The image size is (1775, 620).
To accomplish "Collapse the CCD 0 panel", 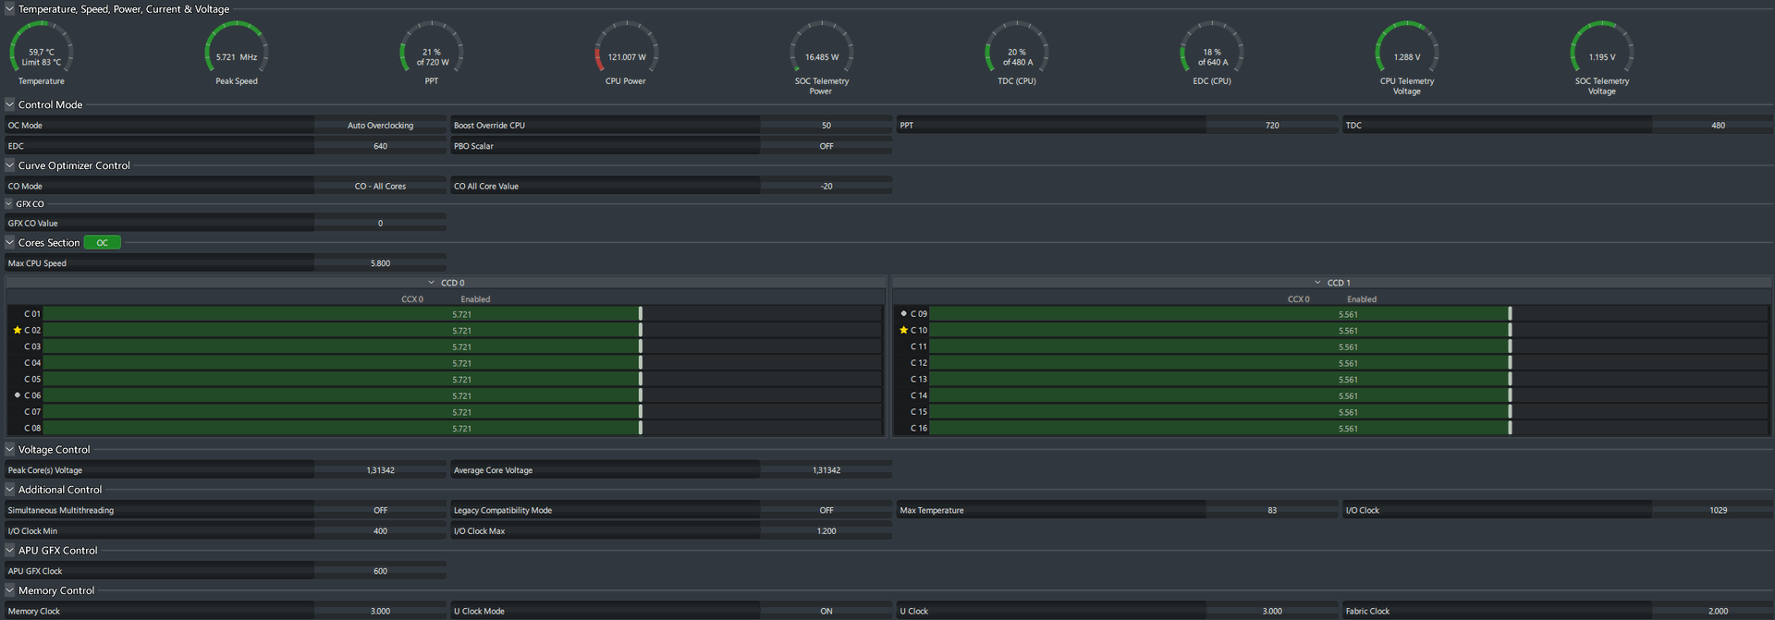I will tap(432, 283).
